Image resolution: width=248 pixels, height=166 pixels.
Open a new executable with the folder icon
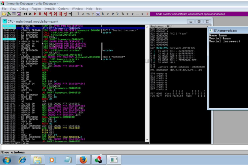pos(4,13)
